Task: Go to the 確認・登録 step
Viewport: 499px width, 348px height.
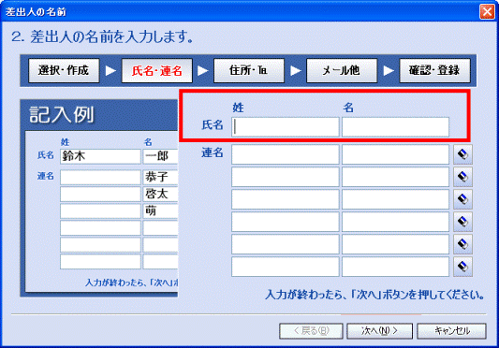Action: (434, 70)
